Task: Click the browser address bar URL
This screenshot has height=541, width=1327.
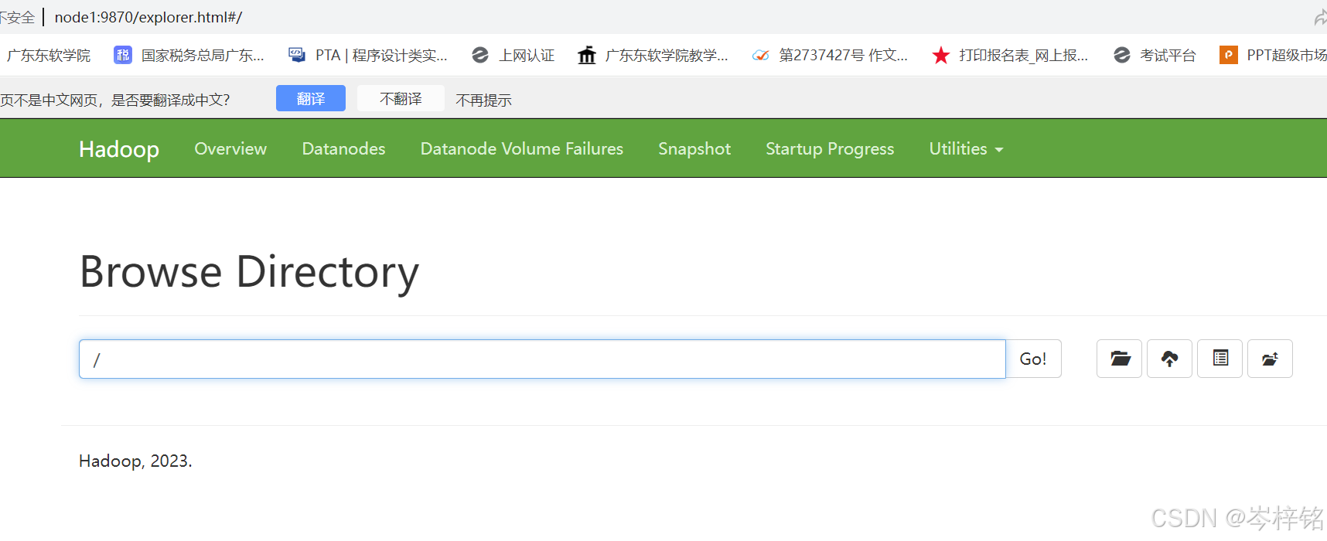Action: (148, 17)
